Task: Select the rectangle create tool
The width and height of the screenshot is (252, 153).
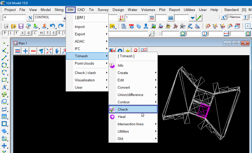Action: pyautogui.click(x=4, y=80)
